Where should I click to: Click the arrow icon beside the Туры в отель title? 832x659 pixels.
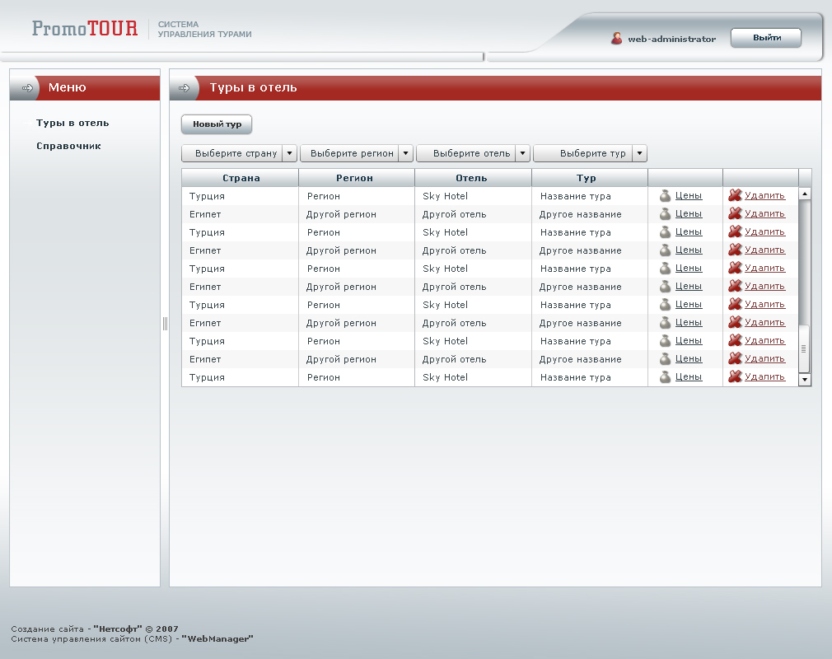[x=184, y=88]
